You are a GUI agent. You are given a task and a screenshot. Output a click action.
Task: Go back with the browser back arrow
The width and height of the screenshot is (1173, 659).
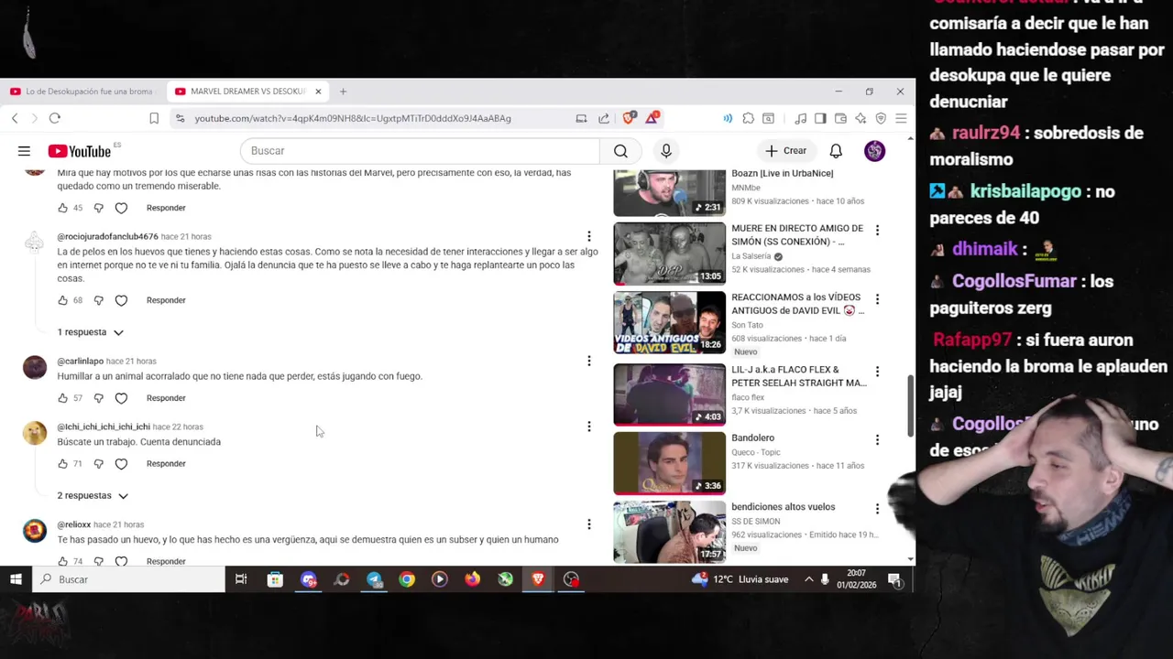point(15,118)
